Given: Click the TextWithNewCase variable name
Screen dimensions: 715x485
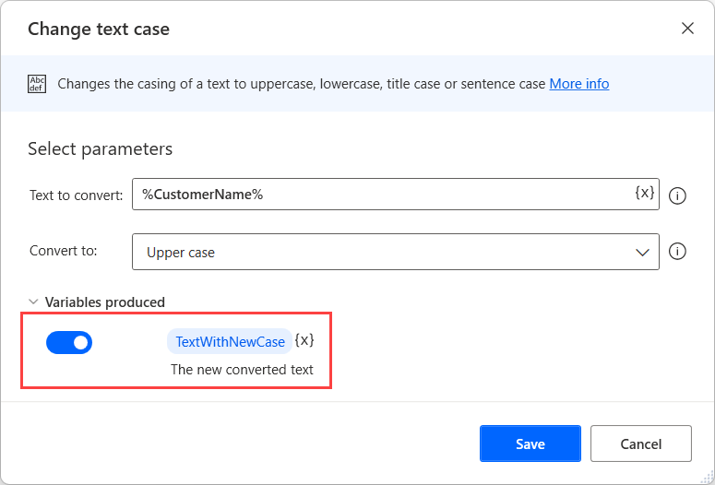Looking at the screenshot, I should point(230,341).
